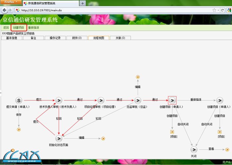The width and height of the screenshot is (232, 165).
Task: Click the 关闭 workflow node
Action: coord(194,150)
